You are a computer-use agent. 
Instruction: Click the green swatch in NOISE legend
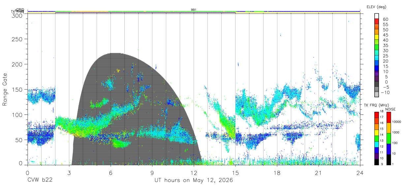pyautogui.click(x=388, y=138)
